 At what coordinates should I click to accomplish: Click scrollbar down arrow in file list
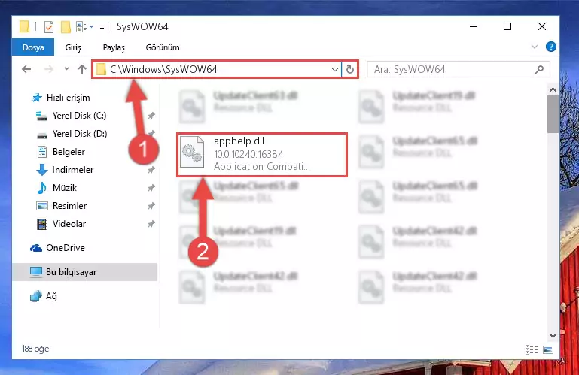pyautogui.click(x=553, y=335)
